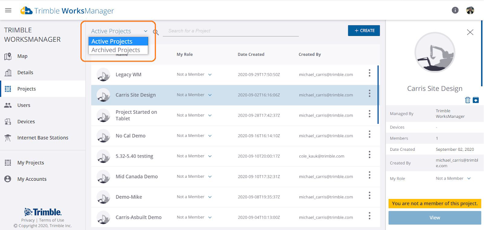Open the user profile avatar
This screenshot has height=230, width=485.
tap(470, 10)
